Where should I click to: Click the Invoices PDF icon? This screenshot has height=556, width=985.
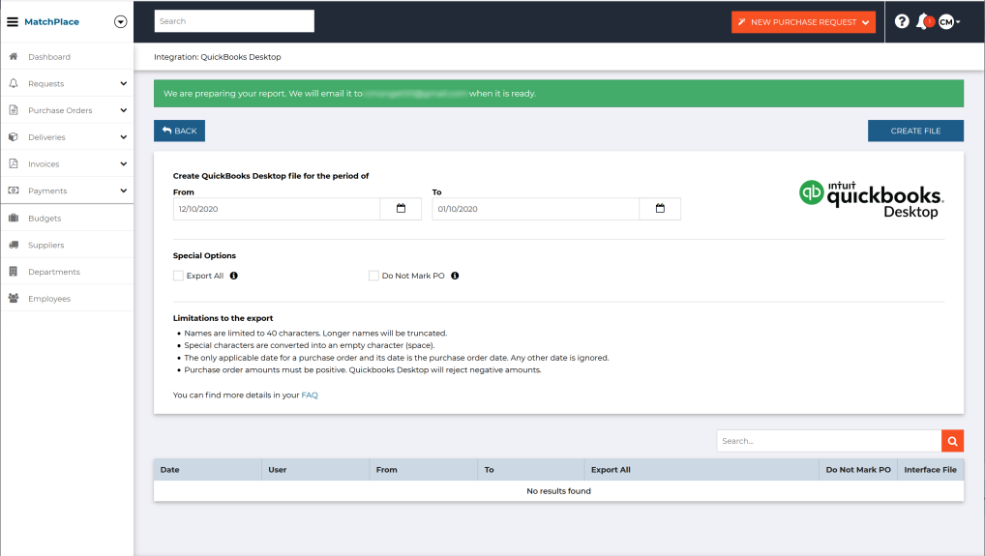point(14,163)
